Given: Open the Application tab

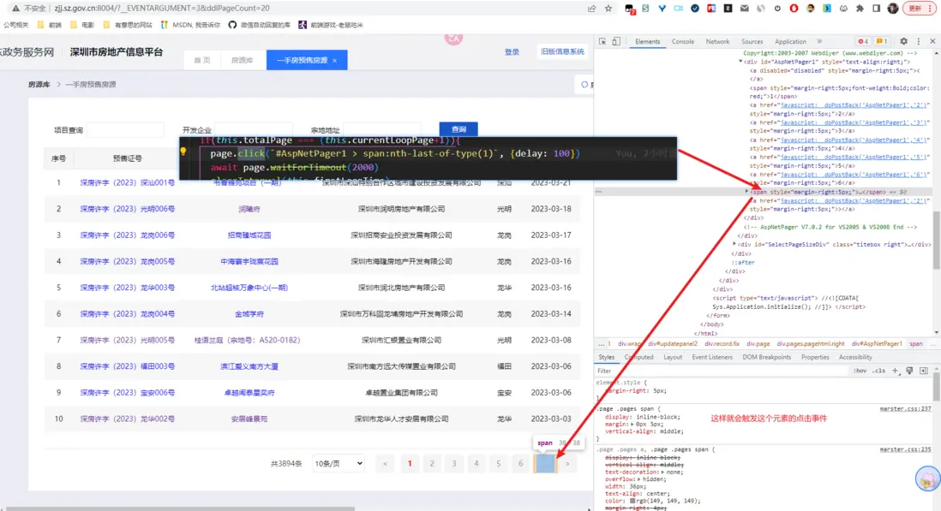Looking at the screenshot, I should (x=790, y=41).
